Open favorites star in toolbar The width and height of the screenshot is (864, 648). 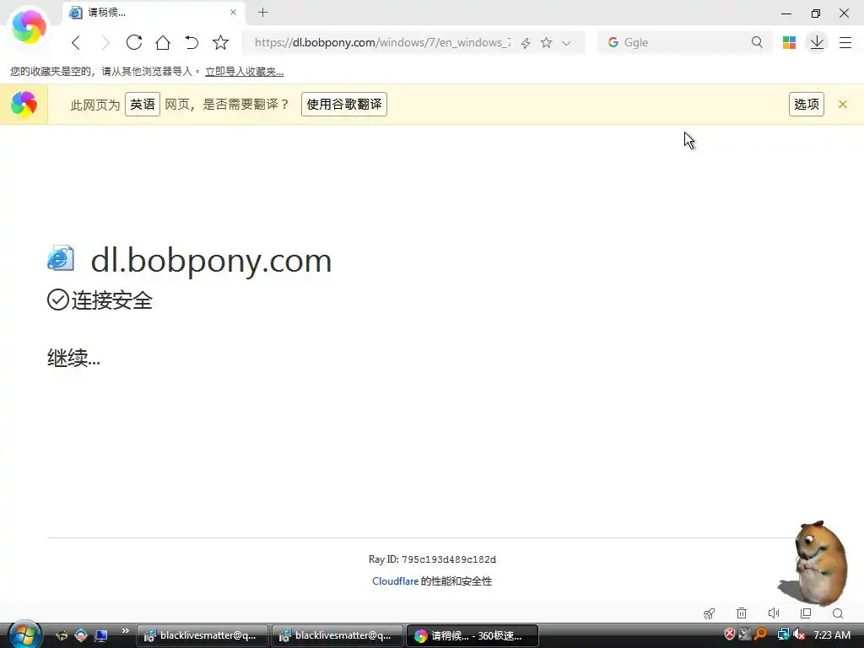[x=220, y=42]
